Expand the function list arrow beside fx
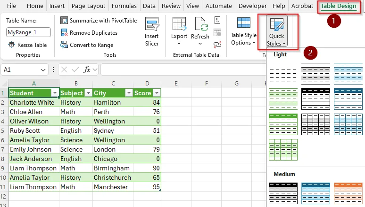 pos(95,69)
